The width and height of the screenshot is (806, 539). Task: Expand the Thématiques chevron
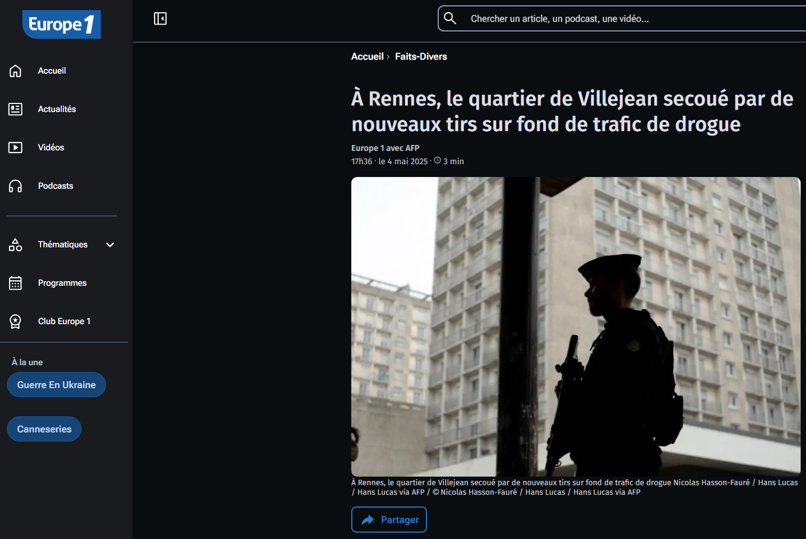coord(110,245)
